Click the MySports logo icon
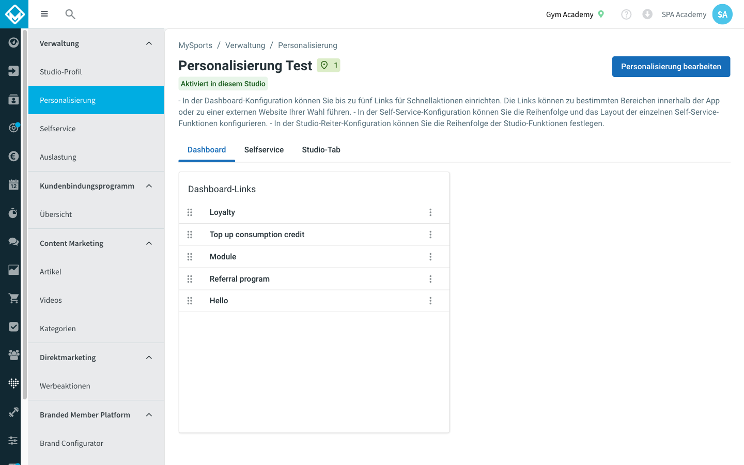This screenshot has height=465, width=744. pyautogui.click(x=14, y=14)
